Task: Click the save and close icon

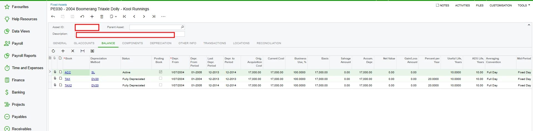Action: pos(63,17)
